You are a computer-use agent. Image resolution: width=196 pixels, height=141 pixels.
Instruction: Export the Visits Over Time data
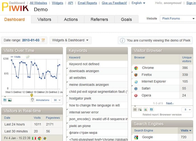tap(5, 100)
